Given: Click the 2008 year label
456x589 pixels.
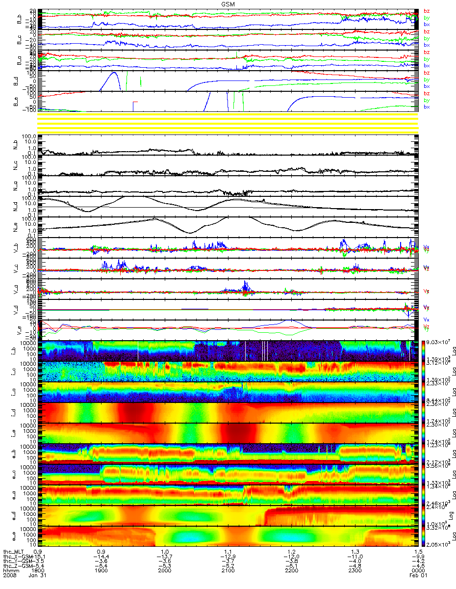Looking at the screenshot, I should (11, 575).
